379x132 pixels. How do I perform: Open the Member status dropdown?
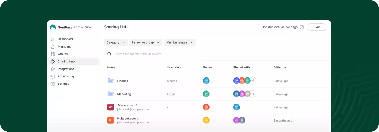(x=179, y=42)
